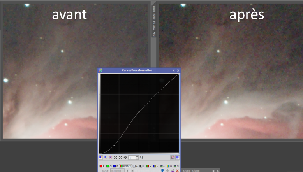Image resolution: width=303 pixels, height=172 pixels.
Task: Close the bottom clone_clone window
Action: coord(218,171)
